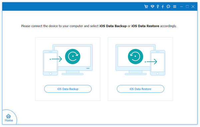The image size is (200, 127).
Task: Close the application window
Action: pos(193,7)
